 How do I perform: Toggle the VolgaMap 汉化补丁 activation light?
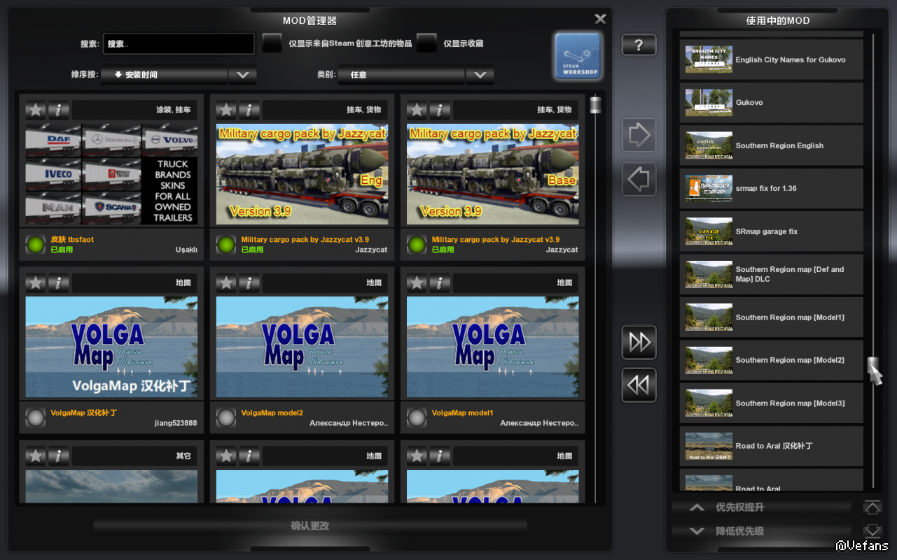(x=36, y=417)
